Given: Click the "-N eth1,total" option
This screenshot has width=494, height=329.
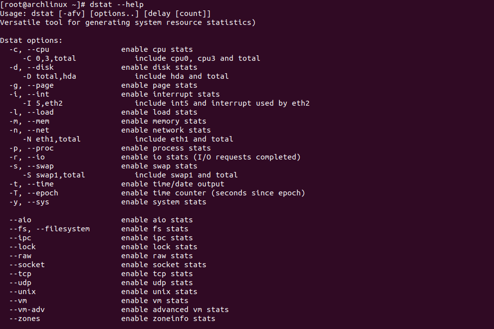Looking at the screenshot, I should tap(52, 139).
